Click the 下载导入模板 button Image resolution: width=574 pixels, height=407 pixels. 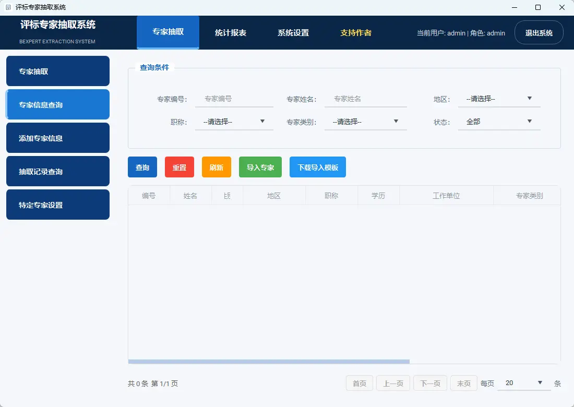(318, 167)
